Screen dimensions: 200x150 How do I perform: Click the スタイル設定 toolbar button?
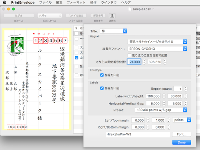click(x=76, y=16)
